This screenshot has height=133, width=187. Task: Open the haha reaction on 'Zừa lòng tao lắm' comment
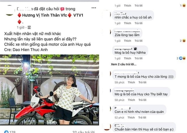(184, 41)
